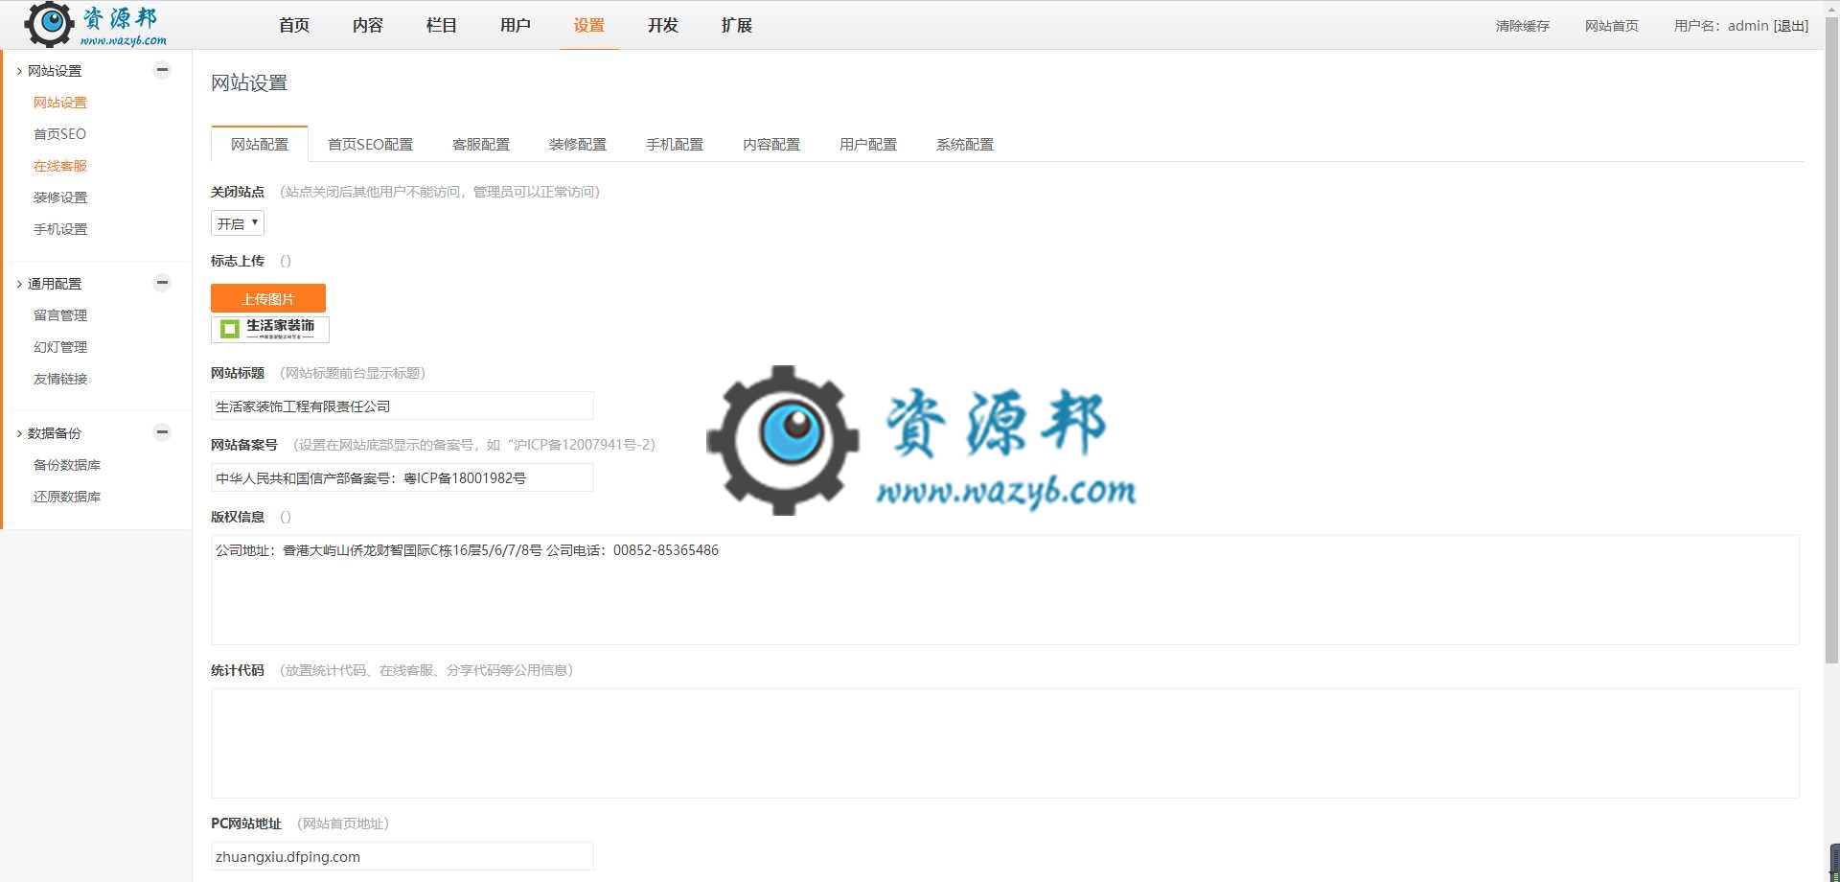Switch to 首页SEO配置 tab
1840x882 pixels.
pyautogui.click(x=370, y=144)
